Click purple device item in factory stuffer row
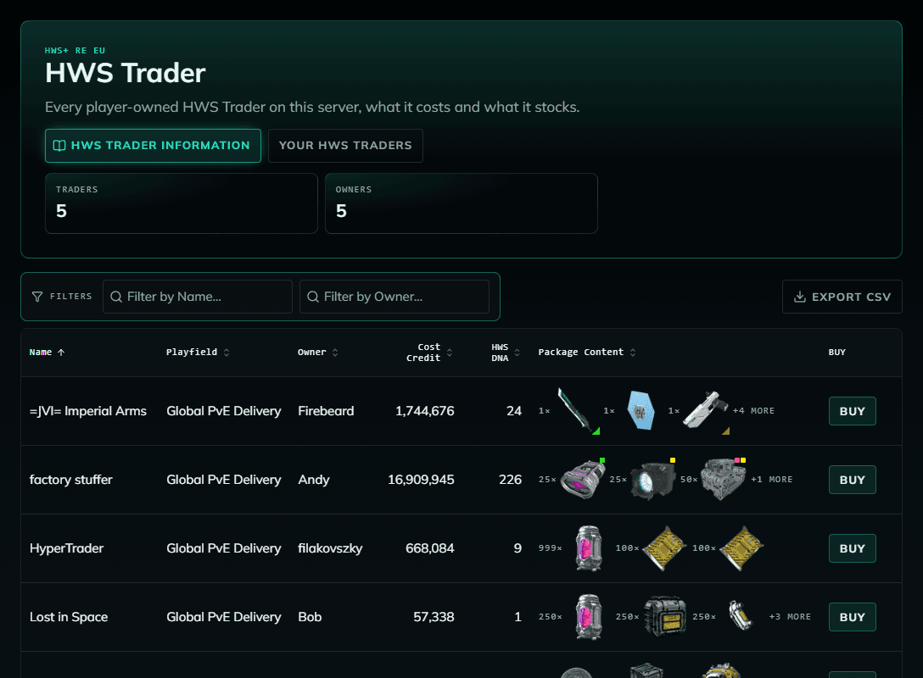Screen dimensions: 923x678 pyautogui.click(x=583, y=479)
